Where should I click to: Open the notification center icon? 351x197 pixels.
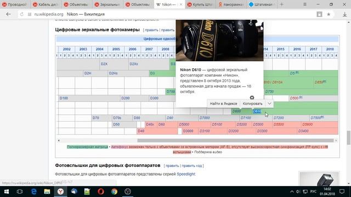pos(342,192)
